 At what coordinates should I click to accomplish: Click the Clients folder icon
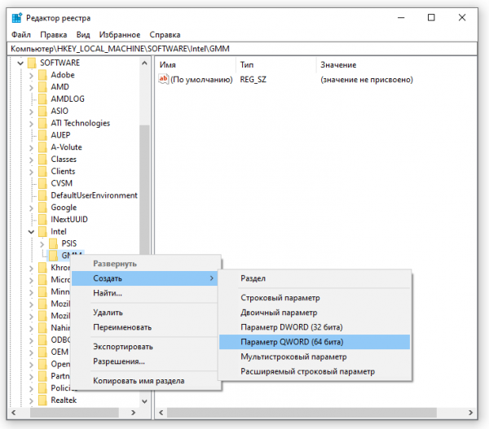[42, 171]
